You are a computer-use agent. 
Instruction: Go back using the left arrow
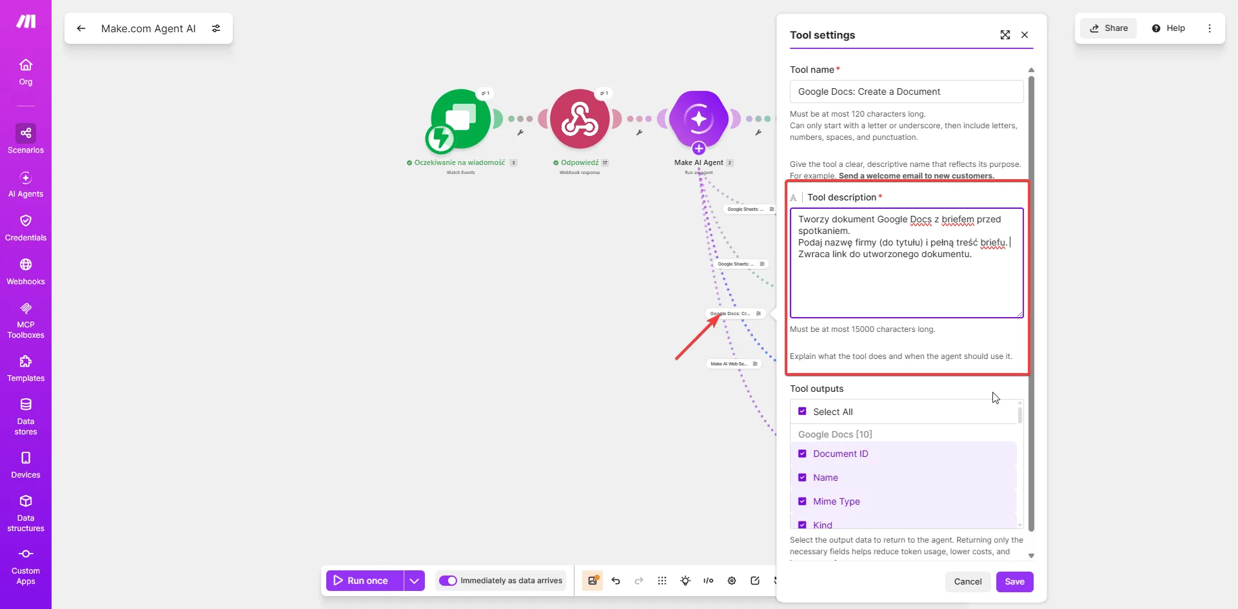81,28
